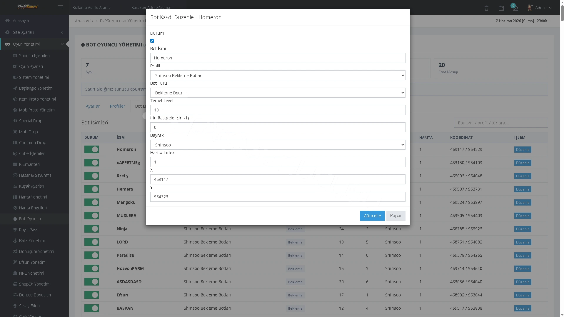Viewport: 564px width, 317px height.
Task: Disable the LORD bot status switch
Action: coord(91,242)
